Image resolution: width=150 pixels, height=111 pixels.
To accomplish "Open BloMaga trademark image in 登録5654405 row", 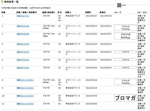I will pos(125,36).
